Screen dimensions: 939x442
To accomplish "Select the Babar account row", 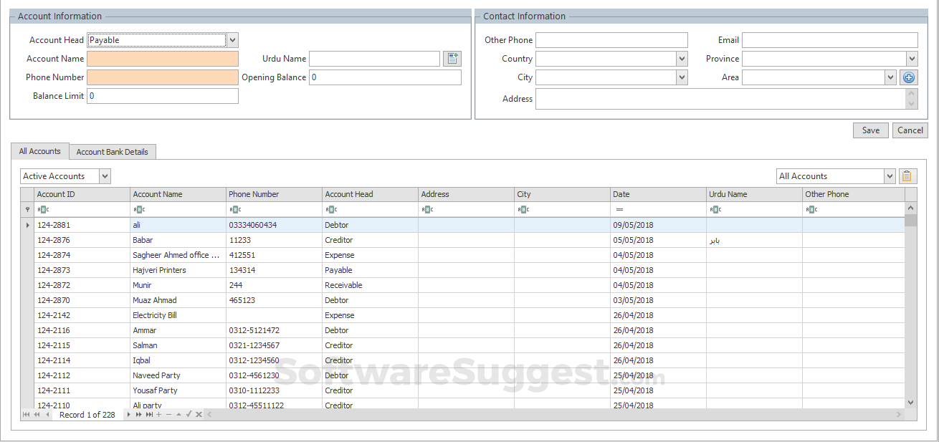I will (x=177, y=240).
